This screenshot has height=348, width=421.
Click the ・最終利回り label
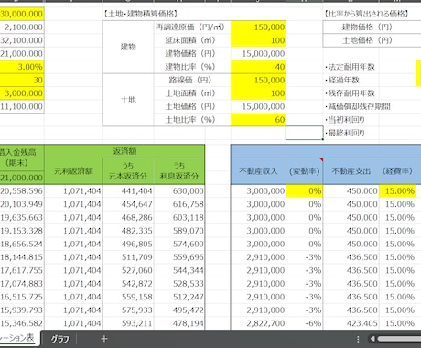pyautogui.click(x=345, y=133)
